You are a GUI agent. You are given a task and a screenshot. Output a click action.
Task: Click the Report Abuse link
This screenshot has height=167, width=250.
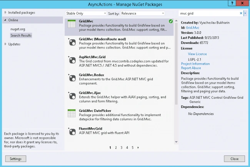pos(191,68)
